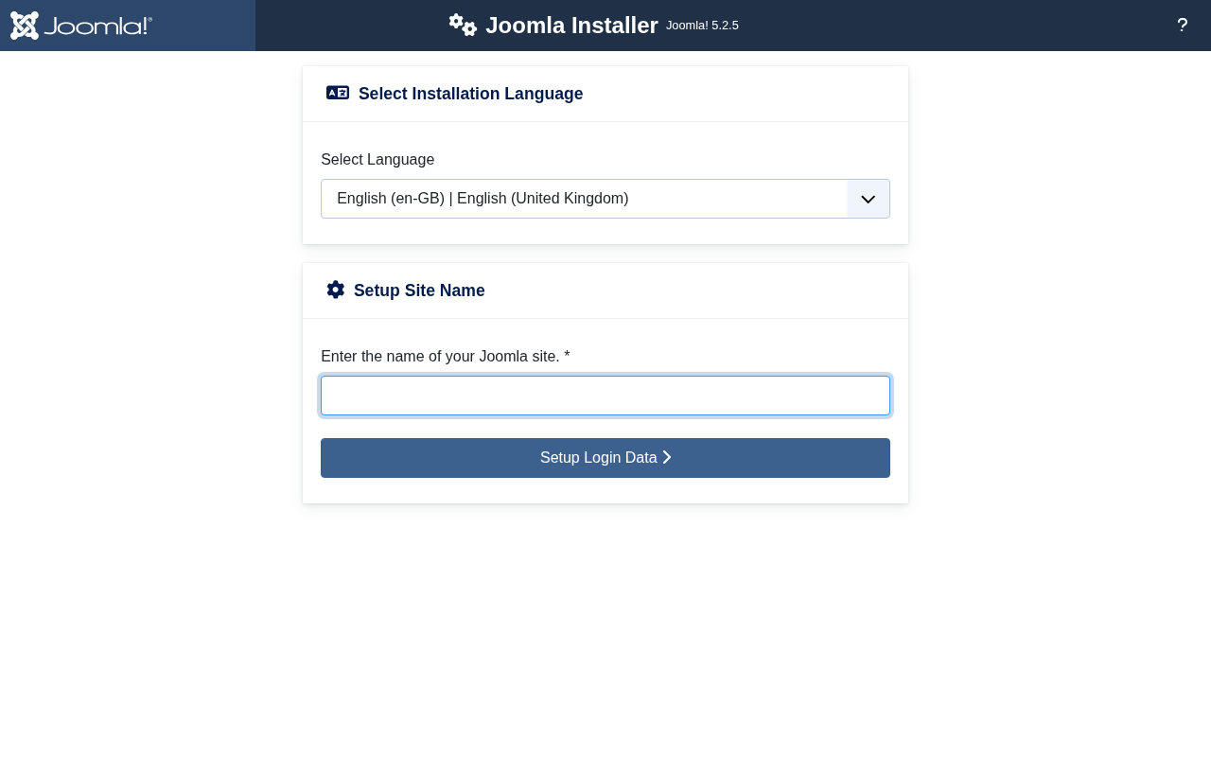Open help via the question mark icon
Screen dimensions: 1211x757
click(1182, 26)
